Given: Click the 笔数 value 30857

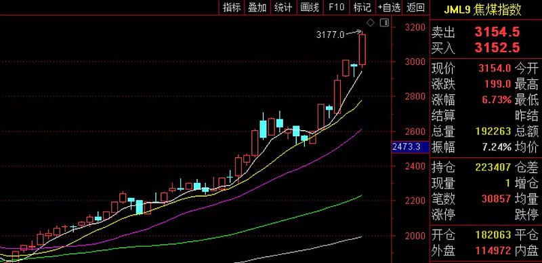Looking at the screenshot, I should click(x=496, y=199).
